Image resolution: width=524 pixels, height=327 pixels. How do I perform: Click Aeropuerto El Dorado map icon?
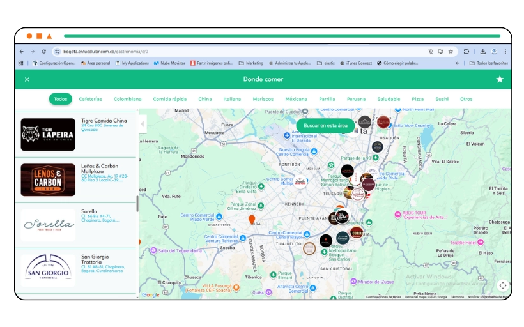[287, 135]
